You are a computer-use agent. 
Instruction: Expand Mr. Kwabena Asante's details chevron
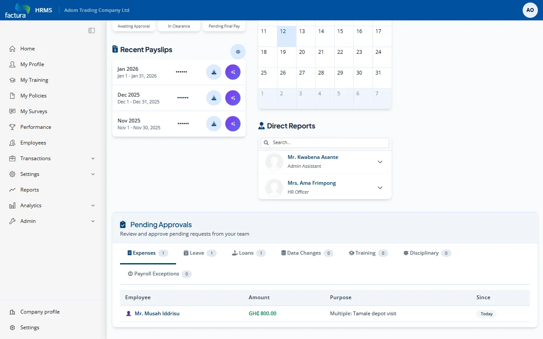(x=380, y=162)
